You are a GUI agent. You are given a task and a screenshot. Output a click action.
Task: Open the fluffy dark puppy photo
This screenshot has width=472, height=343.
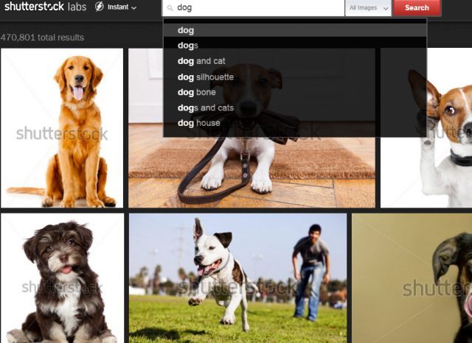point(62,278)
